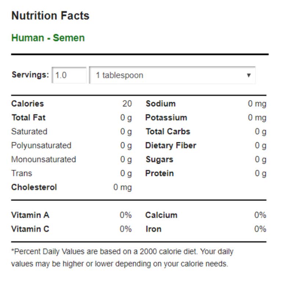
Task: Click the Sodium label
Action: coord(160,104)
